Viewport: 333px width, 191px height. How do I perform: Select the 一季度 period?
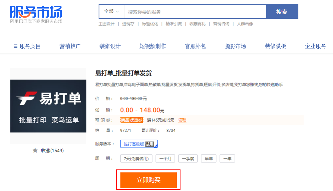click(188, 159)
